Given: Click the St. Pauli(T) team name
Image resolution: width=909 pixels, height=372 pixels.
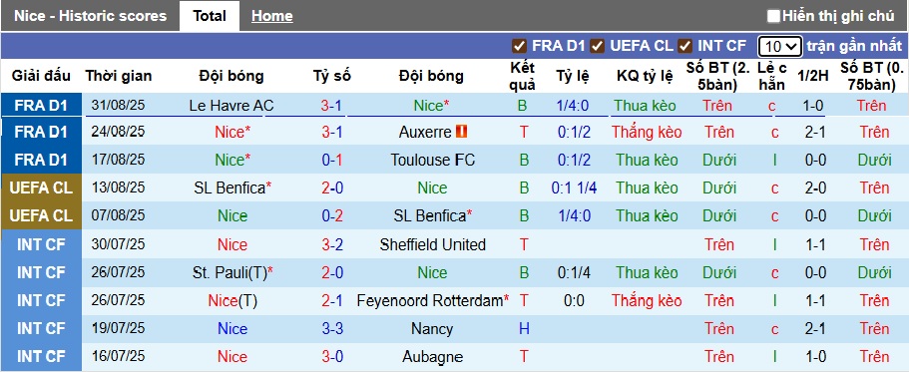Looking at the screenshot, I should pyautogui.click(x=228, y=273).
